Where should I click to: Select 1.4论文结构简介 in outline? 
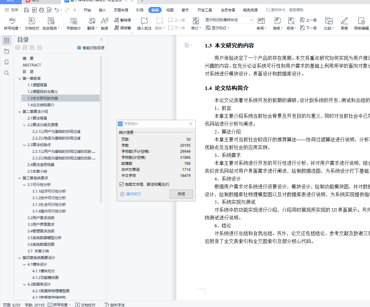[41, 105]
